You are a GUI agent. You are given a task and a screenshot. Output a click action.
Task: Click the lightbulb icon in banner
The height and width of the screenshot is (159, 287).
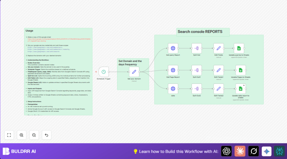135,151
